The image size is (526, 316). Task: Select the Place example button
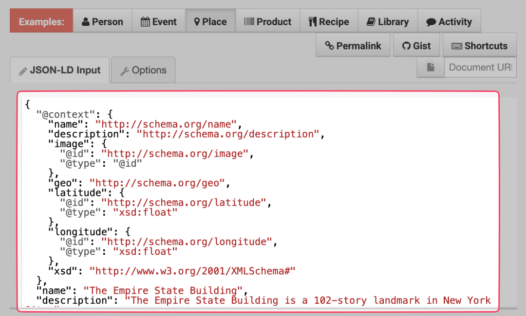click(211, 21)
